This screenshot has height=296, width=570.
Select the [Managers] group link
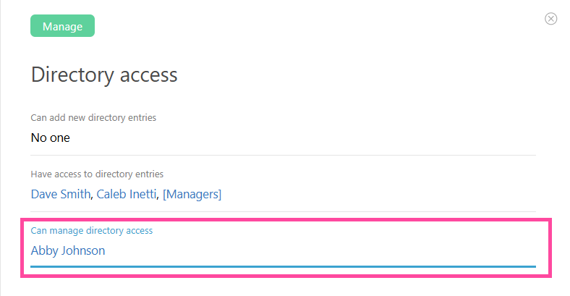click(192, 194)
